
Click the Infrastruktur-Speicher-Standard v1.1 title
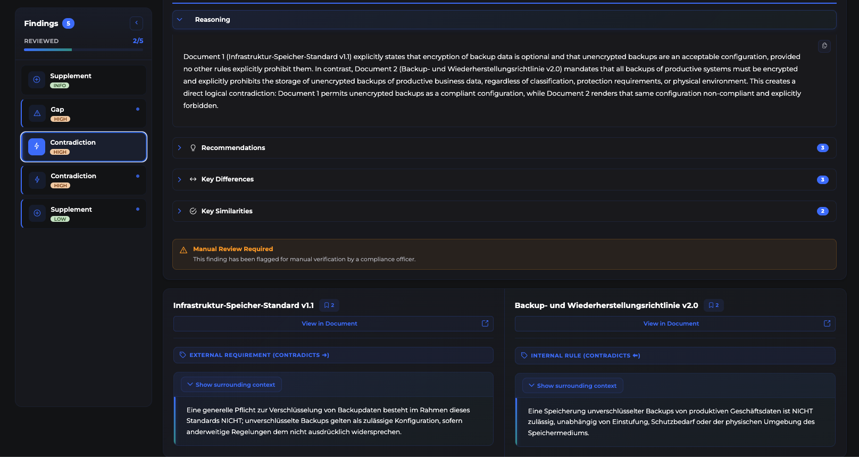pyautogui.click(x=244, y=305)
